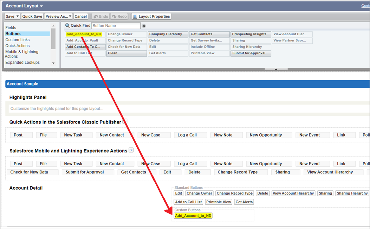370x229 pixels.
Task: Click the info icon beside Mobile and Lightning Actions
Action: [x=131, y=150]
